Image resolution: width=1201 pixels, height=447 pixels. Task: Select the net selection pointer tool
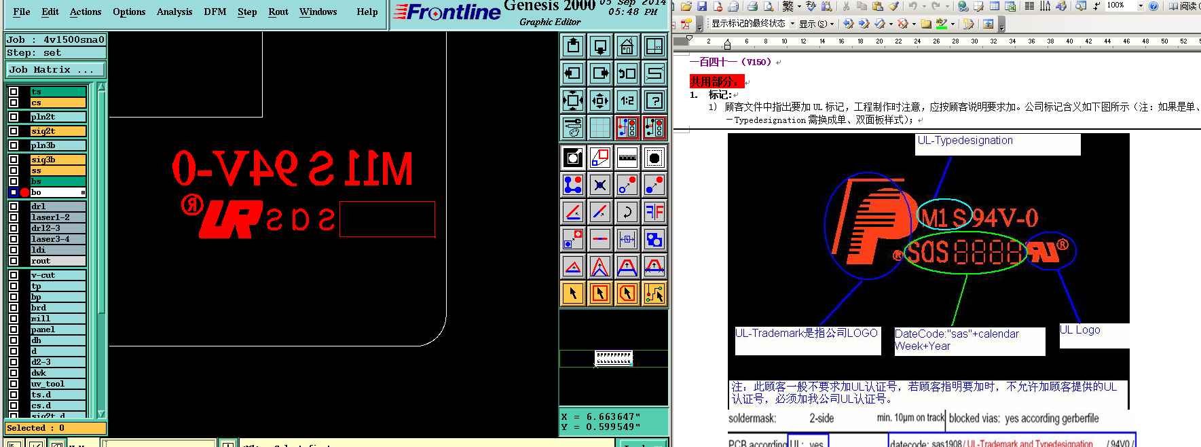654,293
